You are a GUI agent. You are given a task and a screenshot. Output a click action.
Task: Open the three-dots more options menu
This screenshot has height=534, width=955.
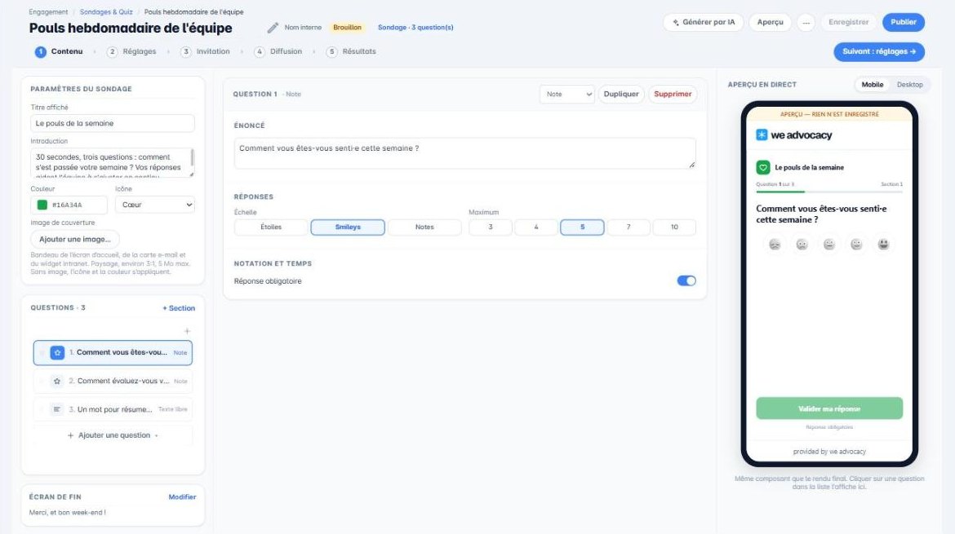tap(806, 23)
